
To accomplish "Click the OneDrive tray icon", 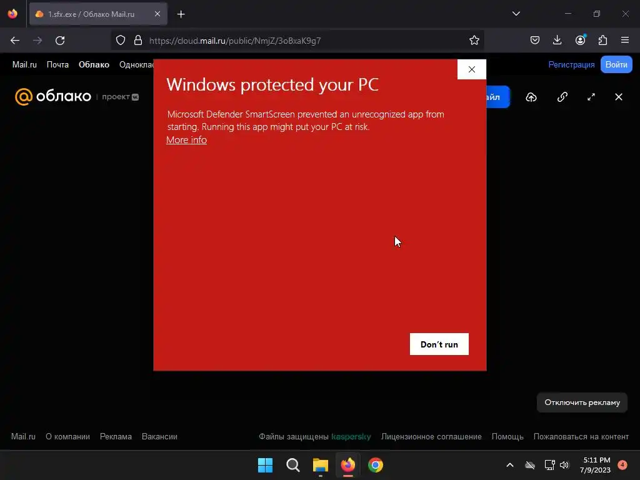I will click(530, 465).
